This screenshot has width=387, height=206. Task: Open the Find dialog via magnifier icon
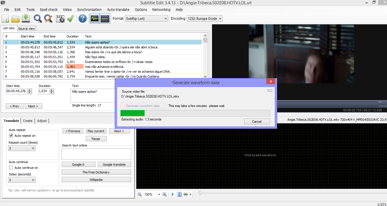(38, 18)
